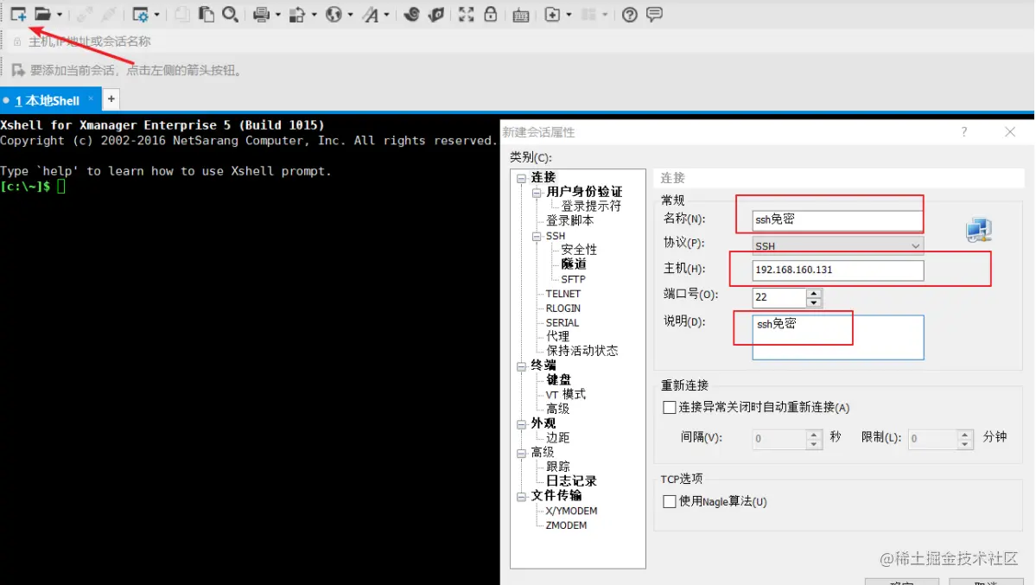Select SERIAL in category tree
This screenshot has width=1036, height=585.
(x=562, y=322)
